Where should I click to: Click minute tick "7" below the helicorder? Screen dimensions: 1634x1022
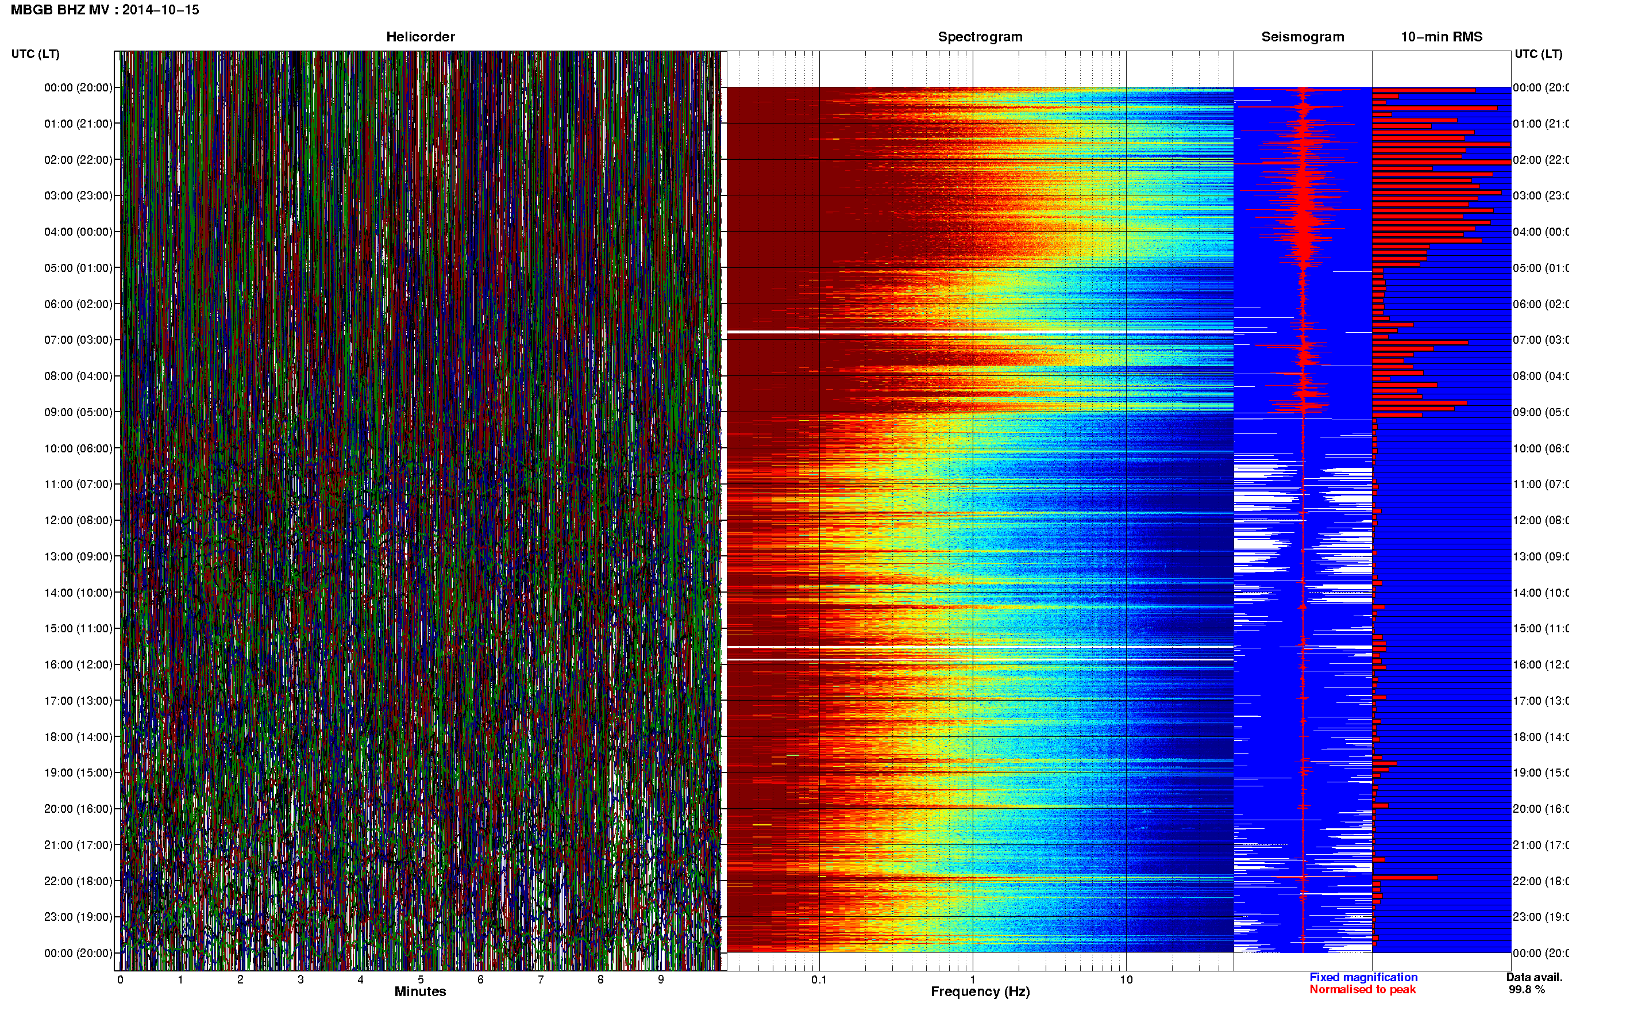tap(541, 980)
